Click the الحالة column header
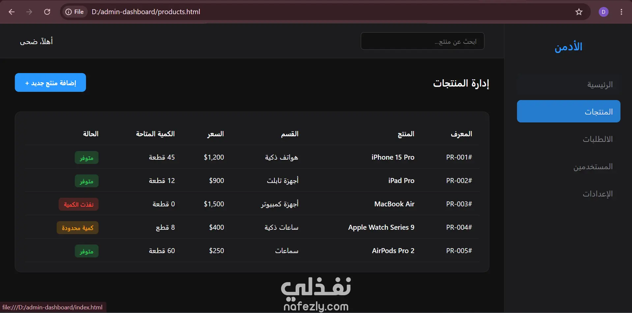This screenshot has height=313, width=632. pyautogui.click(x=91, y=134)
